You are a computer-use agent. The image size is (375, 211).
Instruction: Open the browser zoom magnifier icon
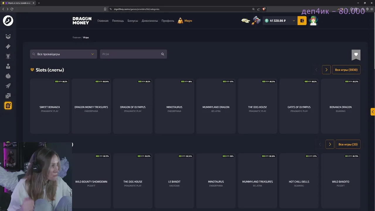253,9
